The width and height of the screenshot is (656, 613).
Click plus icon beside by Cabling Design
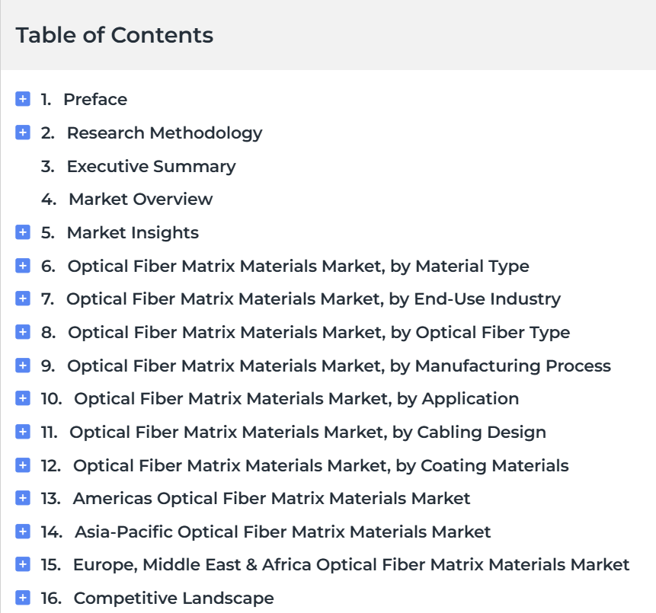(x=23, y=432)
